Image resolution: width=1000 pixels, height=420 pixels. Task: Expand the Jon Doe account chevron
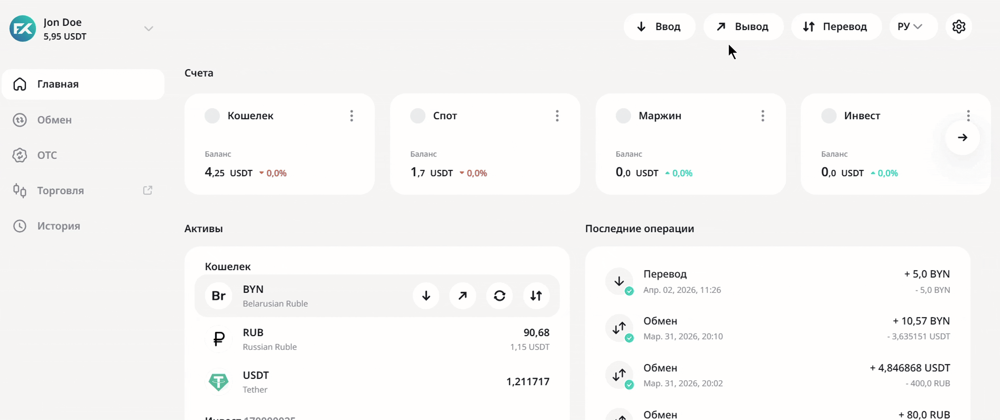[148, 29]
